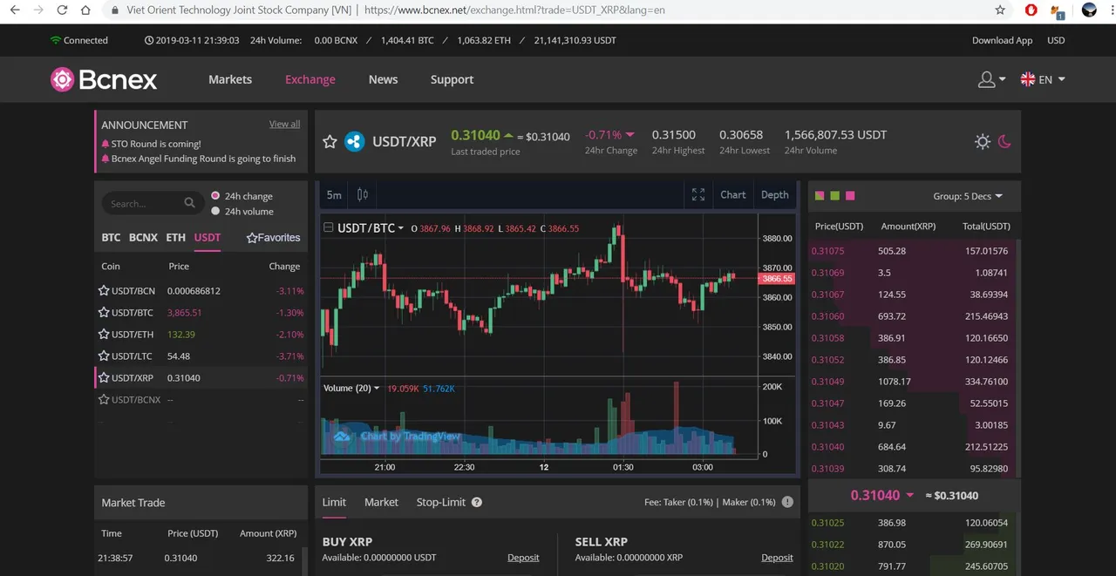This screenshot has height=576, width=1116.
Task: Select the USDT/LTC 54.48 market row
Action: coord(201,356)
